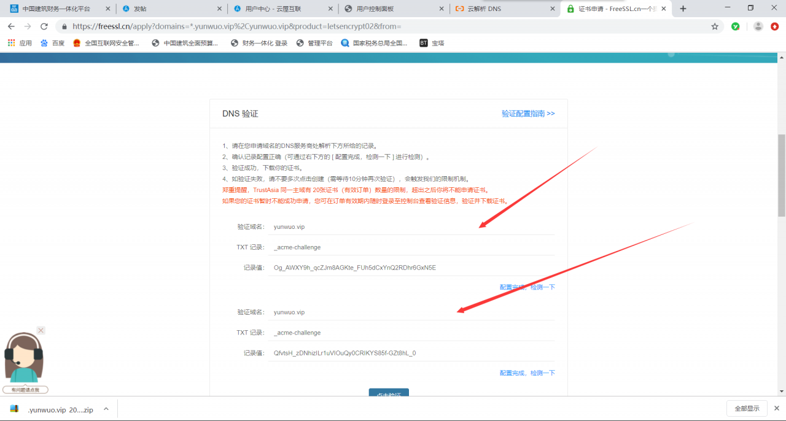Viewport: 786px width, 421px height.
Task: Click the 全部显示 button in download bar
Action: click(x=747, y=408)
